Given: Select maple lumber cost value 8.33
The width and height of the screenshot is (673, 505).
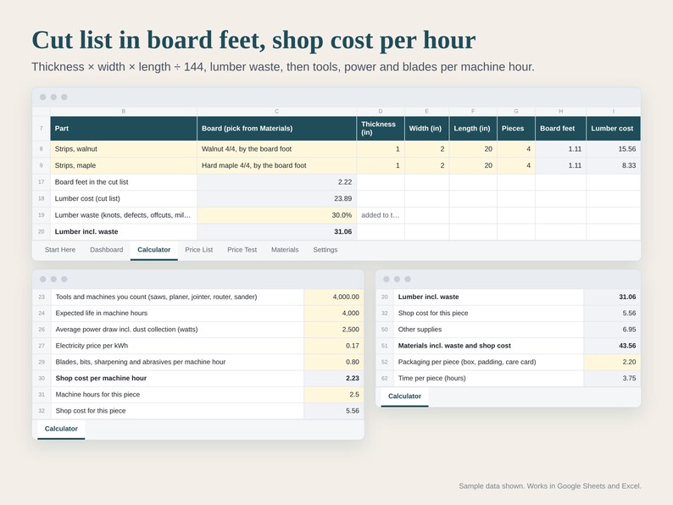Looking at the screenshot, I should 614,165.
